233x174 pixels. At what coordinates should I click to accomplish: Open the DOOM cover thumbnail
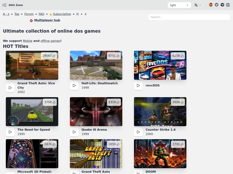(160, 154)
